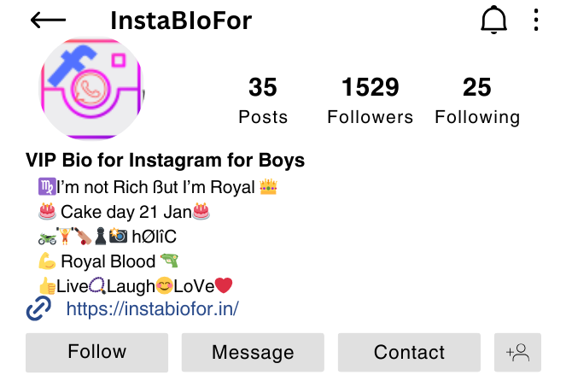Click the water gun emoji beside Royal Blood

[x=169, y=261]
